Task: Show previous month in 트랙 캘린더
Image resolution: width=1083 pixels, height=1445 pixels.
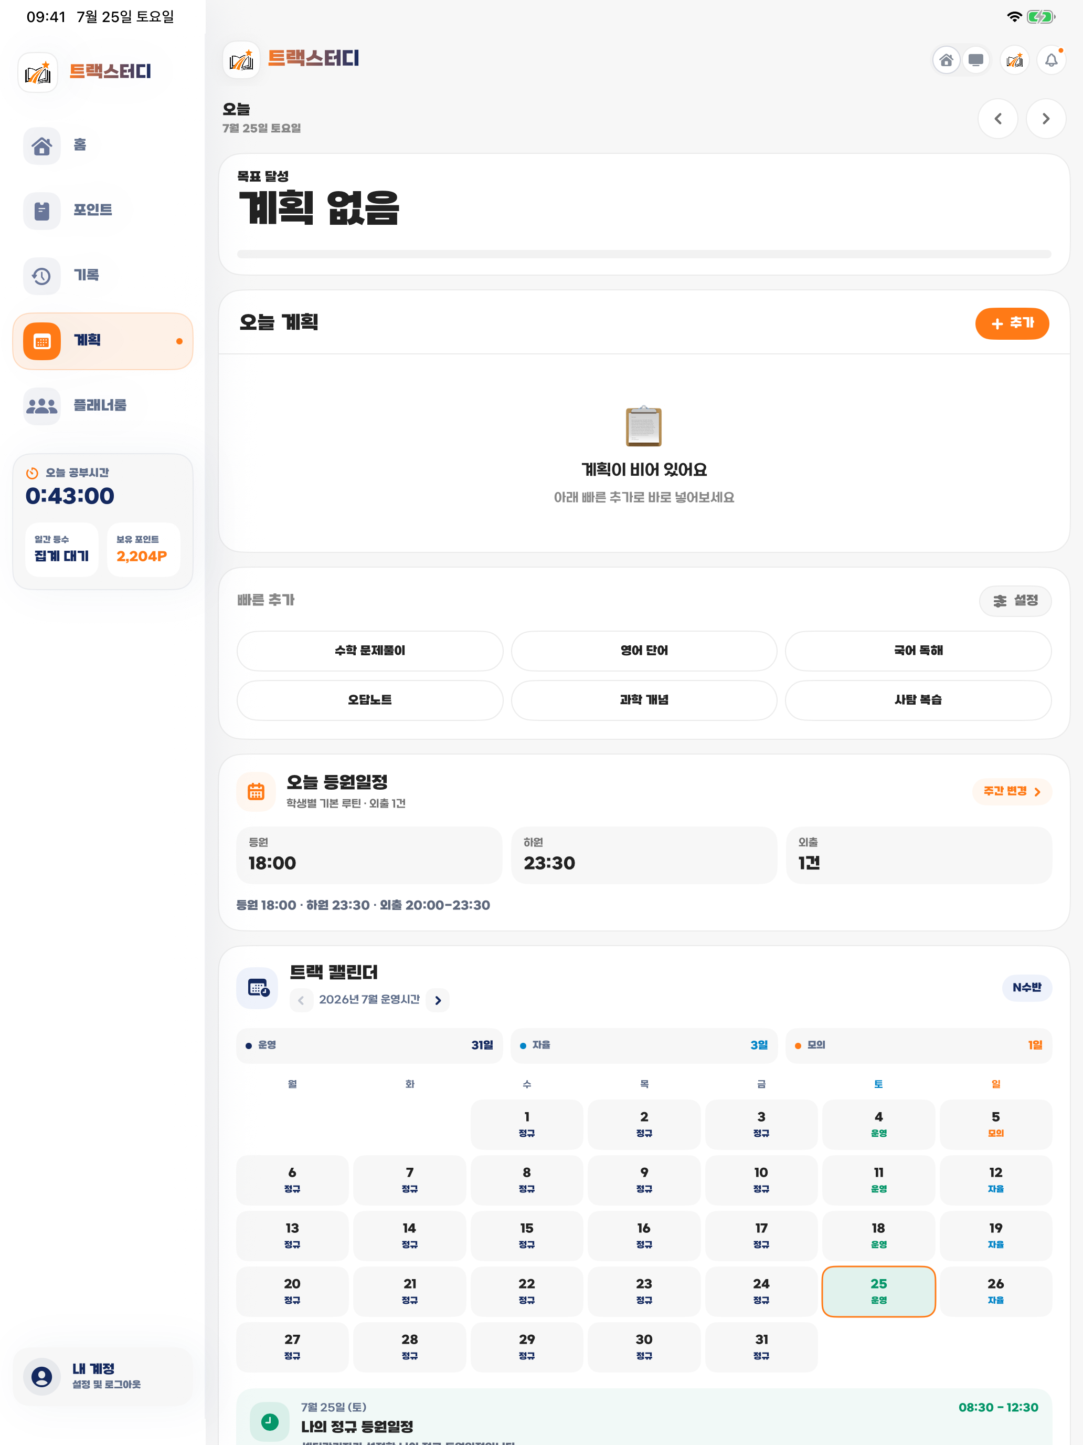Action: click(x=301, y=1000)
